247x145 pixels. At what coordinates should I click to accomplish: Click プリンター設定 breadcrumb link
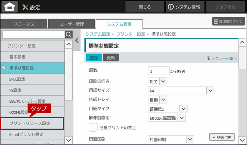(x=131, y=34)
